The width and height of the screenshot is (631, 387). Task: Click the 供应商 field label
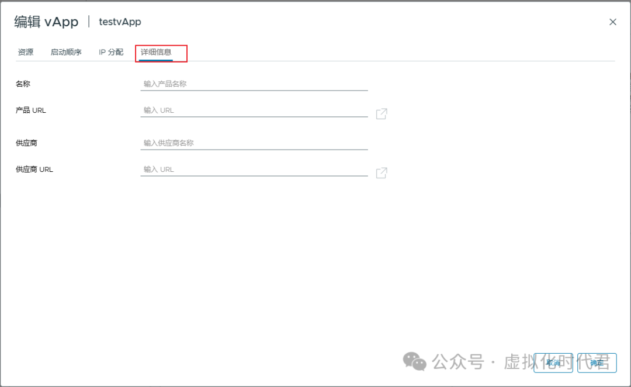pos(26,143)
